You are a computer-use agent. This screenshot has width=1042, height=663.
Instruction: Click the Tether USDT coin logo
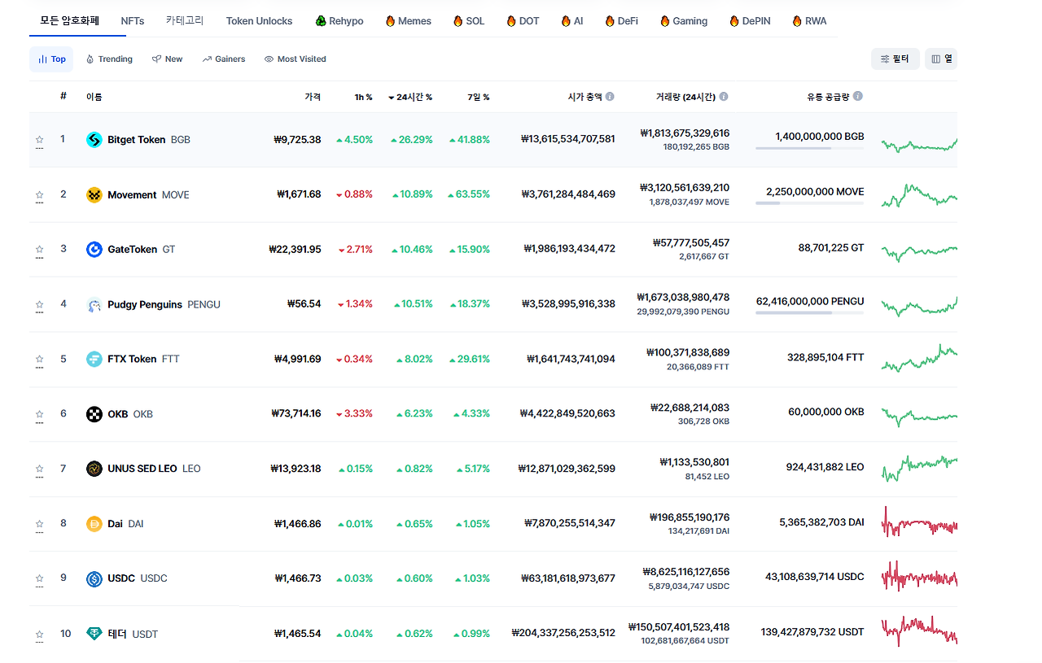(94, 634)
